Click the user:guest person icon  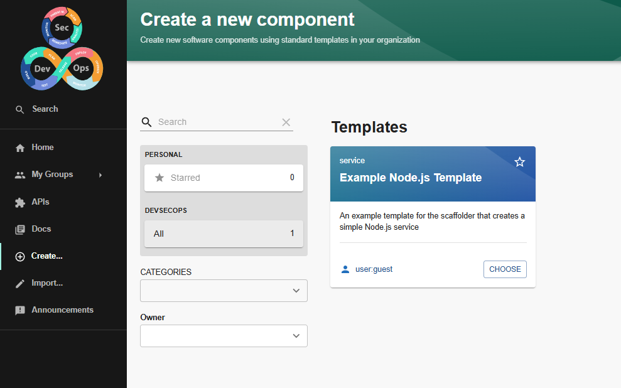point(345,269)
